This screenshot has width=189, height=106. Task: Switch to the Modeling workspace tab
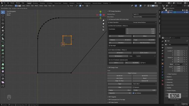coord(35,3)
